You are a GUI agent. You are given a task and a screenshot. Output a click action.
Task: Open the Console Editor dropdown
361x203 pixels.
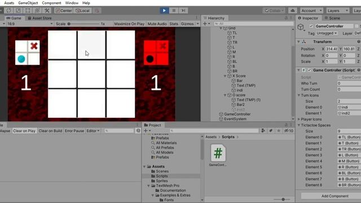[93, 131]
